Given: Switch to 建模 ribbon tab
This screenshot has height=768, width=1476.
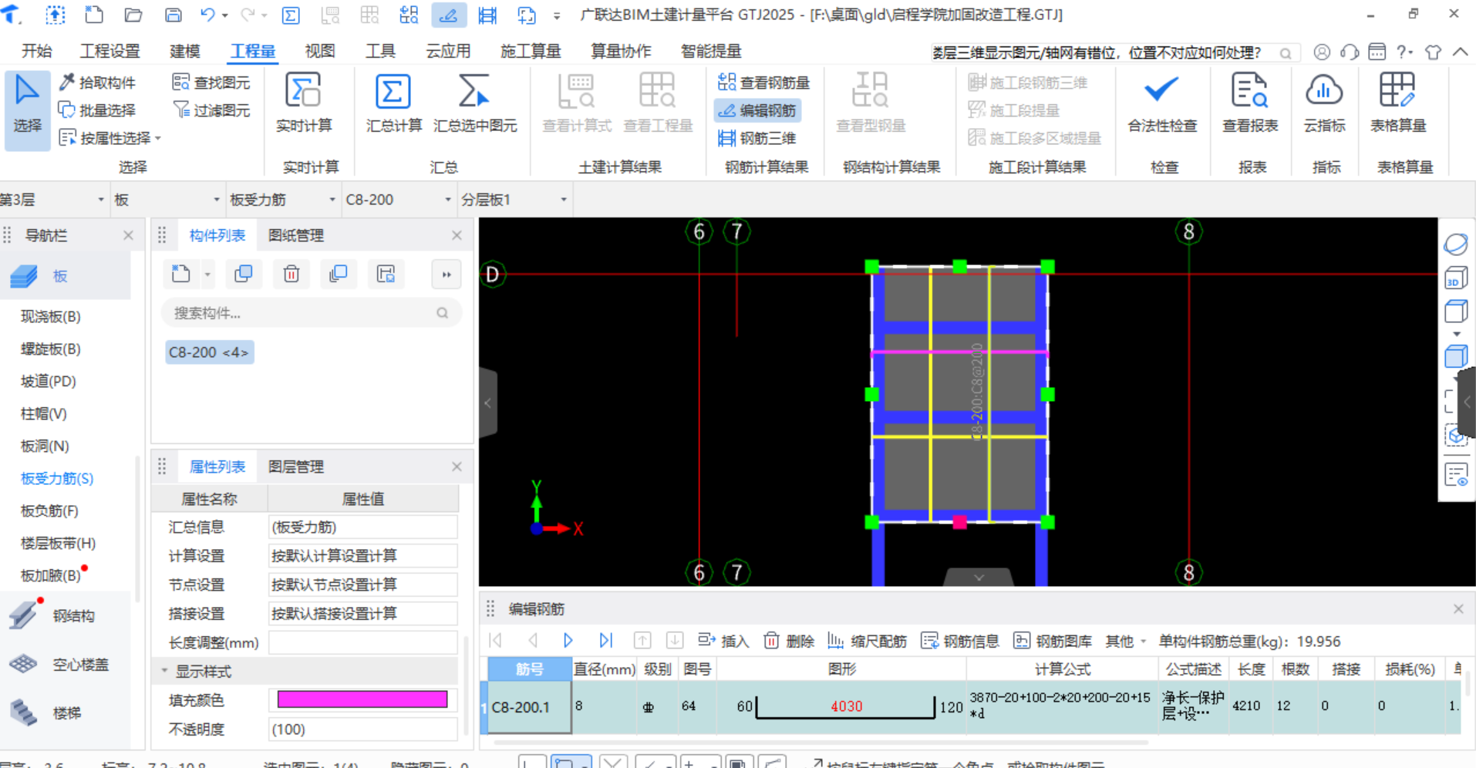Looking at the screenshot, I should 184,51.
